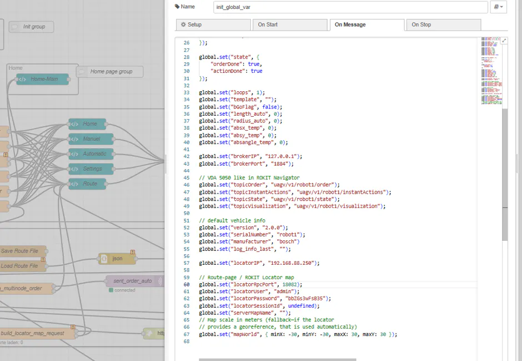Select the Settings template node
522x361 pixels.
pos(91,169)
